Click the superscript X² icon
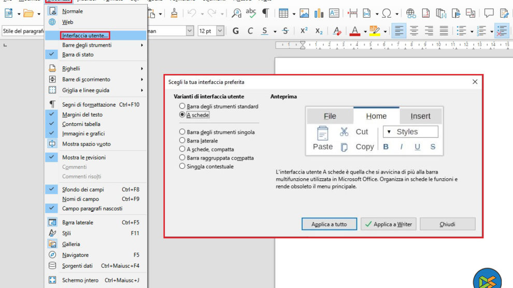Screen dimensions: 513x288 coord(304,31)
